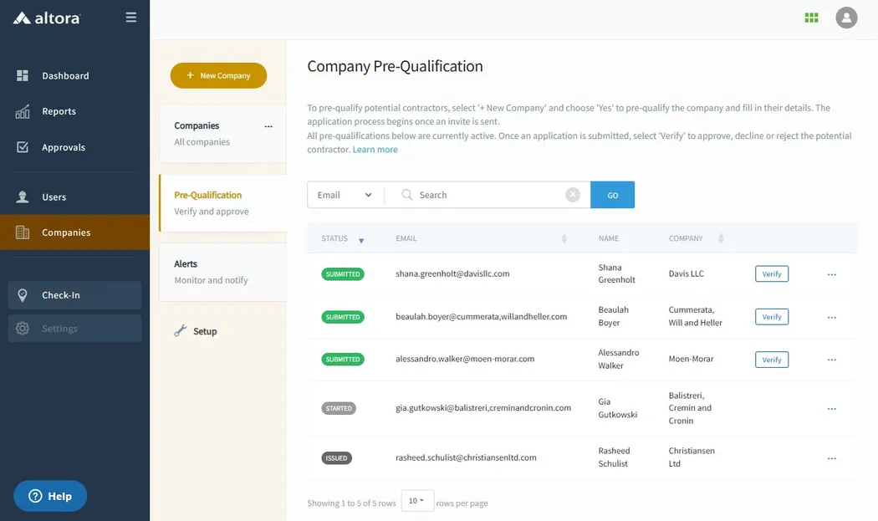Click the STATUS column header label

[334, 238]
